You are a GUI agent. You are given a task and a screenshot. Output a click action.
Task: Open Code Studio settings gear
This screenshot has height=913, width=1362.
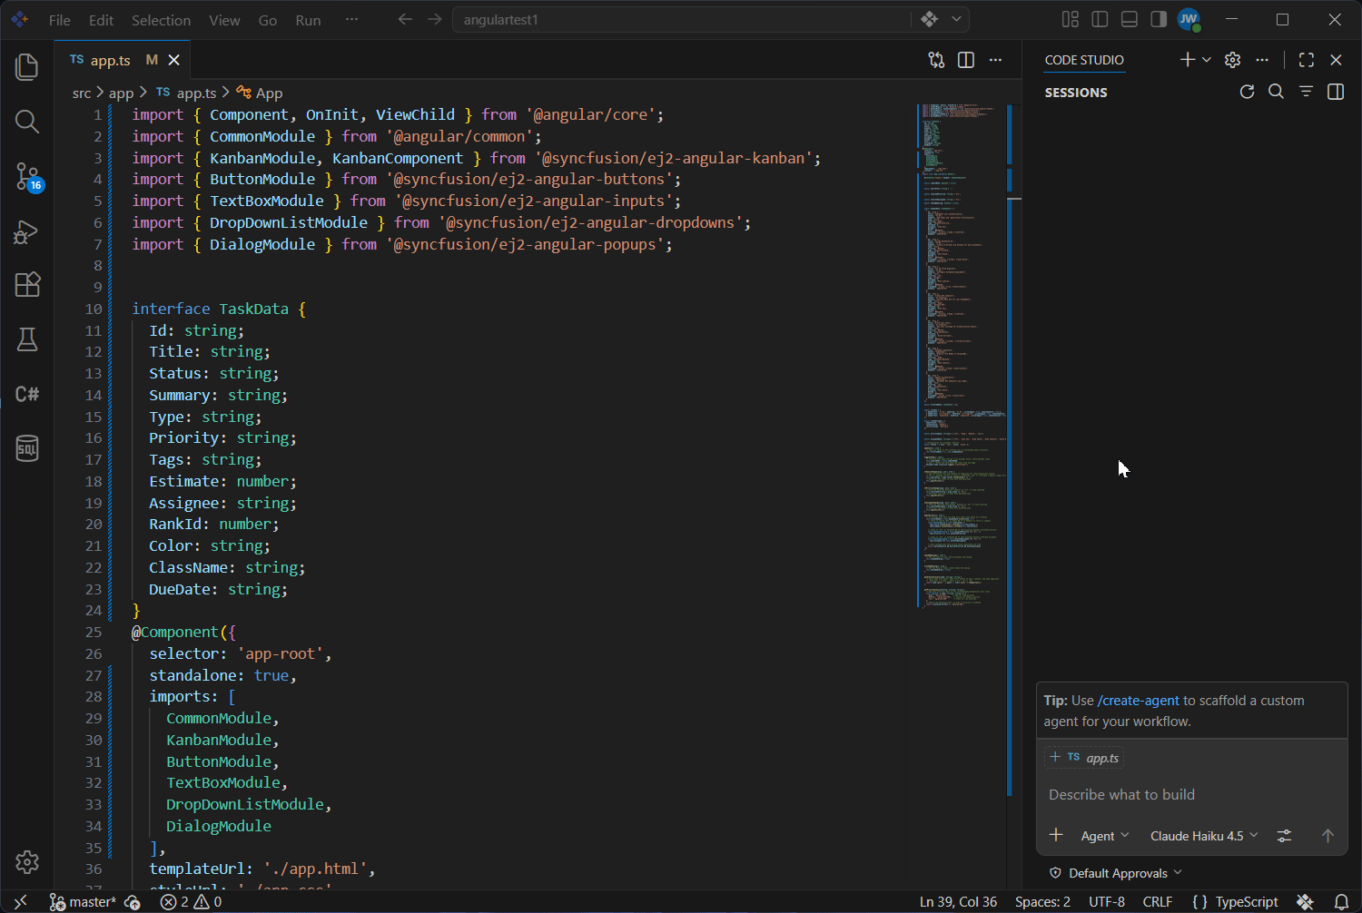(x=1232, y=60)
